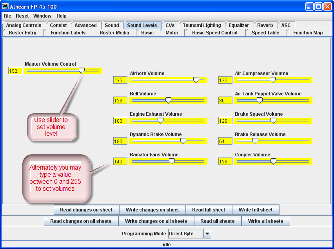Image resolution: width=334 pixels, height=249 pixels.
Task: Click Write full sheet button
Action: coord(255,210)
